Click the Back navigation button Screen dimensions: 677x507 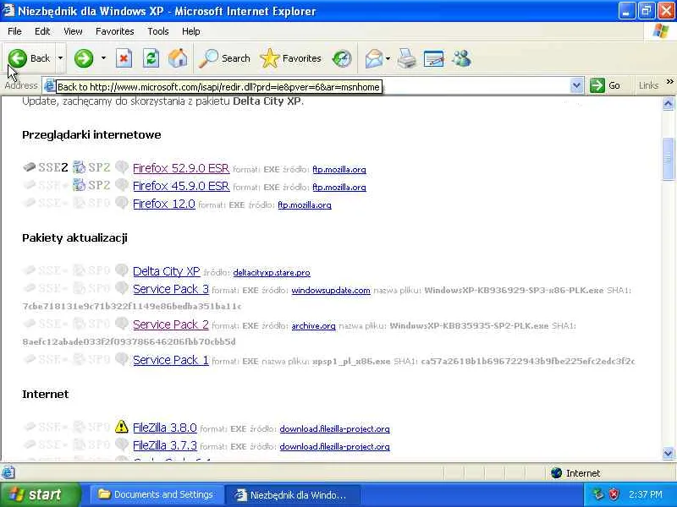30,58
